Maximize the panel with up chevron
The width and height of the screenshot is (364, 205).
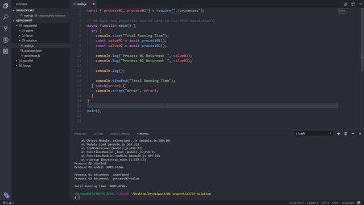tap(353, 134)
